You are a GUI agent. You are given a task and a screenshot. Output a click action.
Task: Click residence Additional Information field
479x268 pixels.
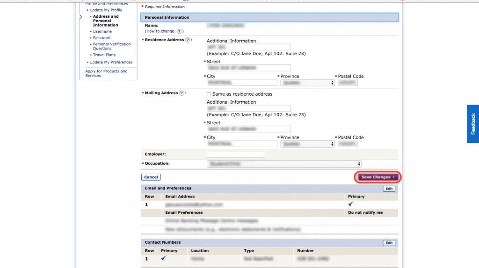click(249, 47)
